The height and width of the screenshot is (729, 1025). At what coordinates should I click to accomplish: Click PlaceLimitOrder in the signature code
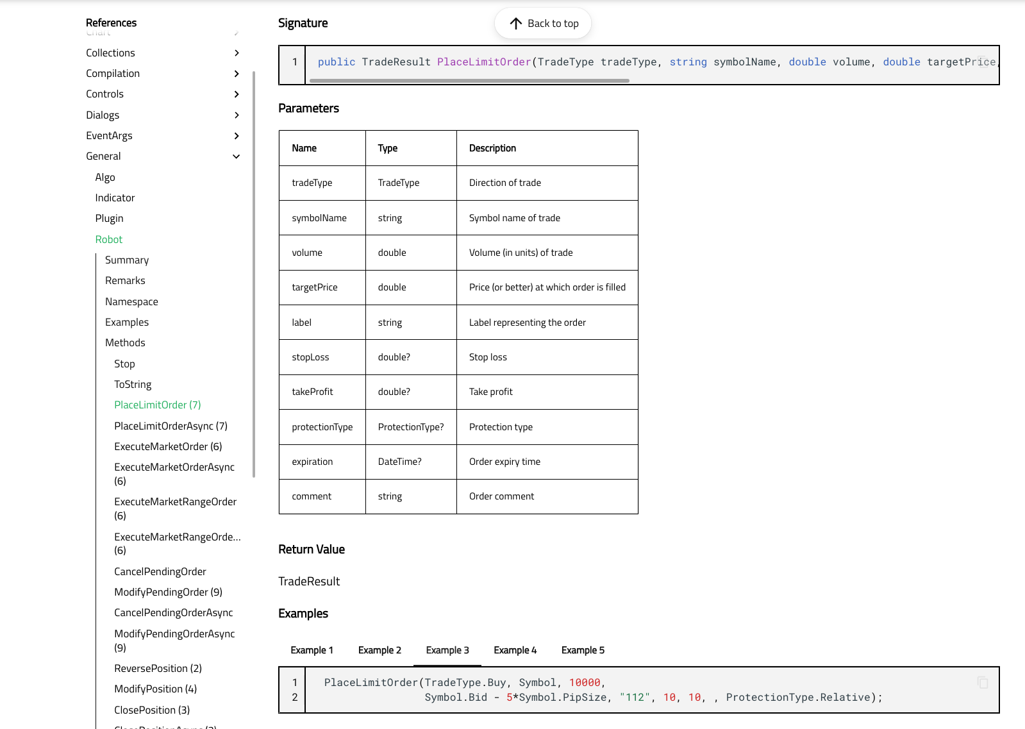coord(484,62)
